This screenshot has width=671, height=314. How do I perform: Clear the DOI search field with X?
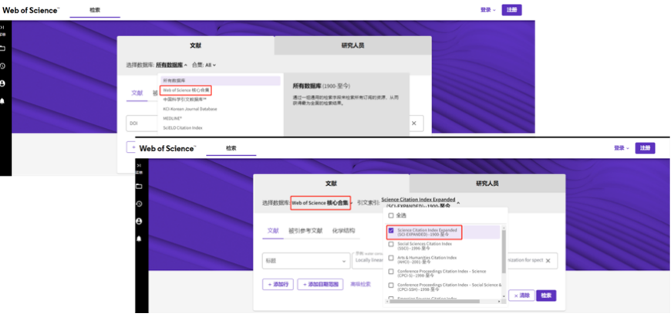(414, 123)
